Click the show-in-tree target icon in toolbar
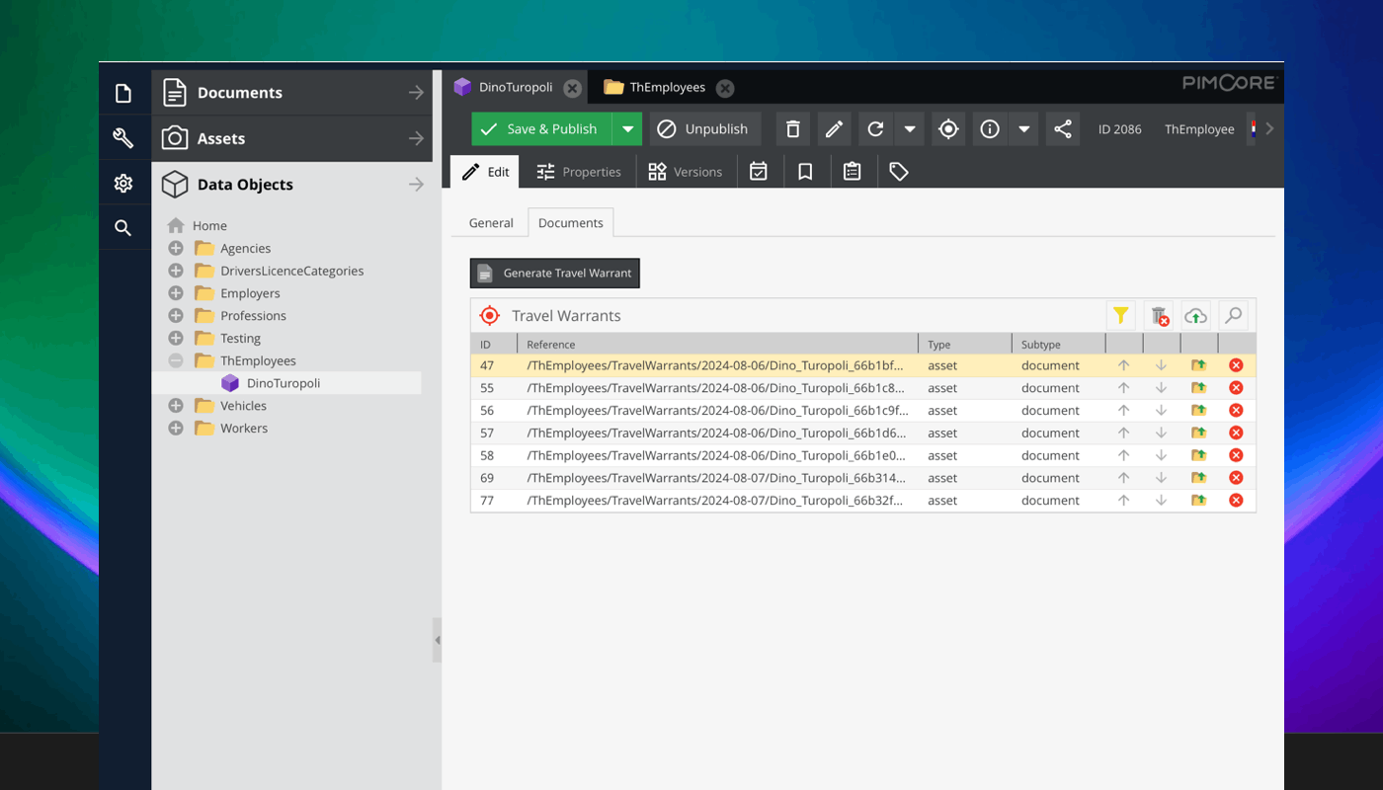Screen dimensions: 1383x790 (948, 129)
